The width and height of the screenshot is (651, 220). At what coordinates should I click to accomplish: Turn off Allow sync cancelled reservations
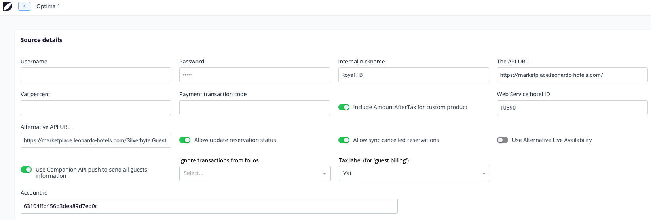click(x=344, y=140)
